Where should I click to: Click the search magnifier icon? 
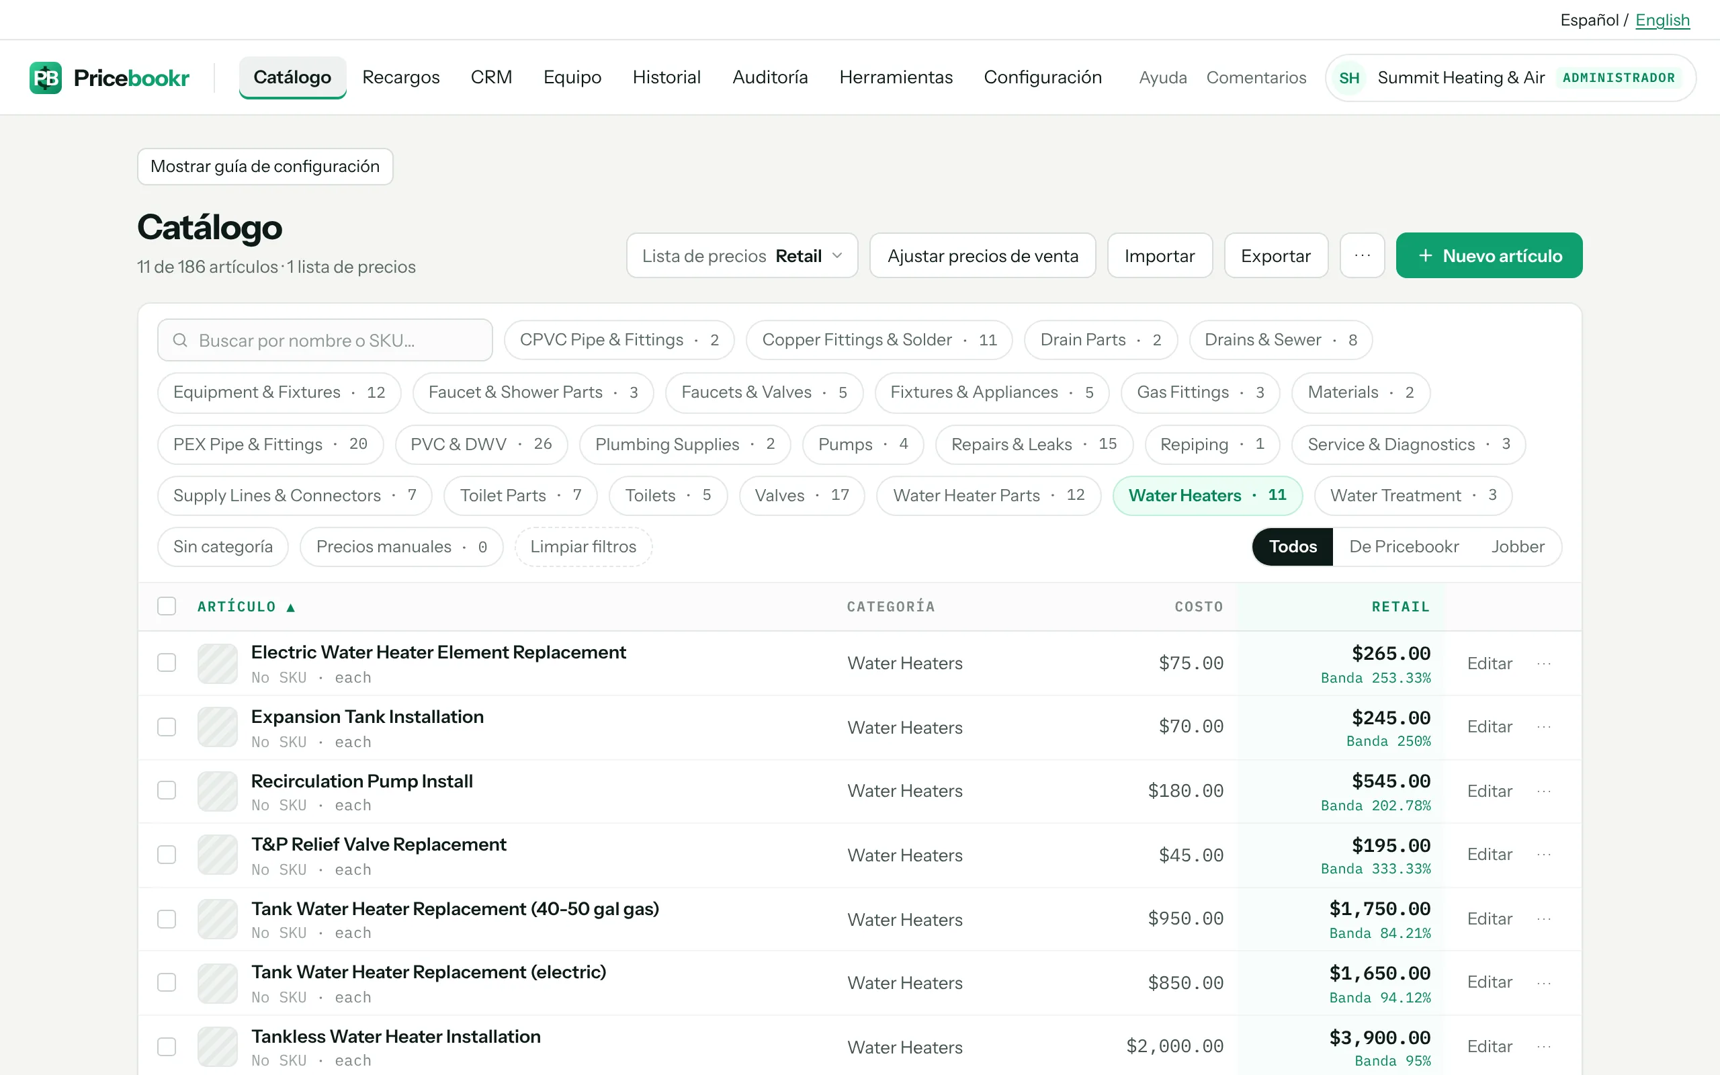[x=181, y=340]
